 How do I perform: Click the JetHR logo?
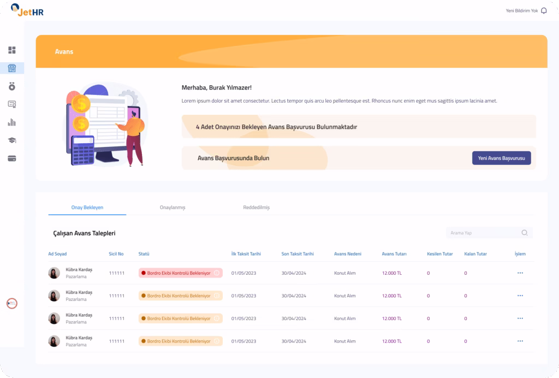pyautogui.click(x=27, y=10)
